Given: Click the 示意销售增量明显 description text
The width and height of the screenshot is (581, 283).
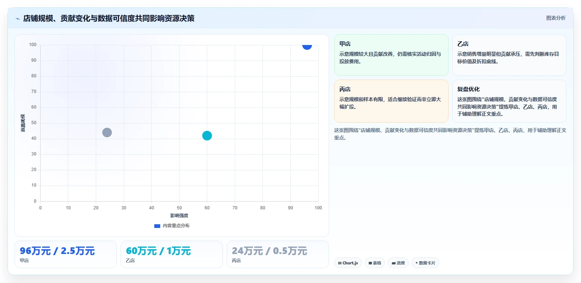Looking at the screenshot, I should point(508,58).
